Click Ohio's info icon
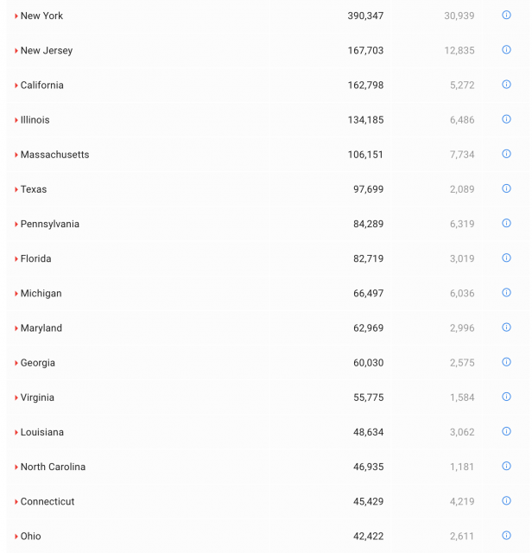 (x=507, y=536)
